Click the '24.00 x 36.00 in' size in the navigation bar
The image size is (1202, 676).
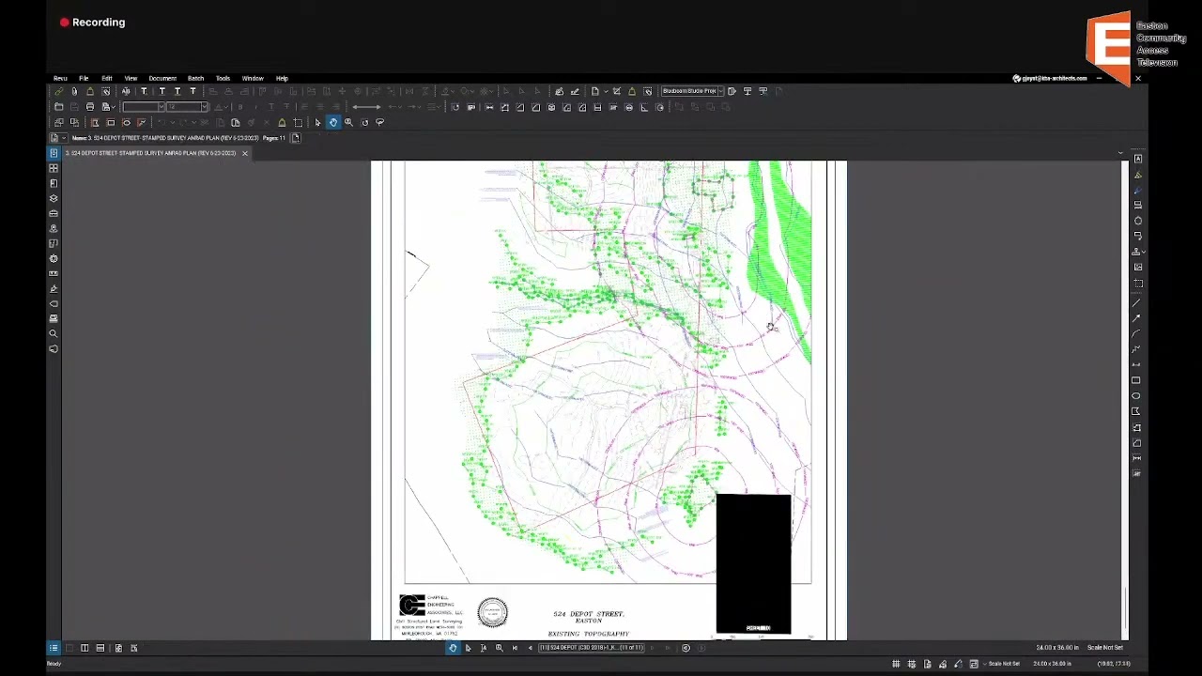[x=1056, y=648]
